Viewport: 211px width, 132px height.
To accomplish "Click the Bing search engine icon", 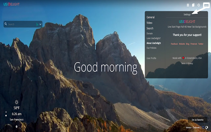I will click(x=37, y=24).
